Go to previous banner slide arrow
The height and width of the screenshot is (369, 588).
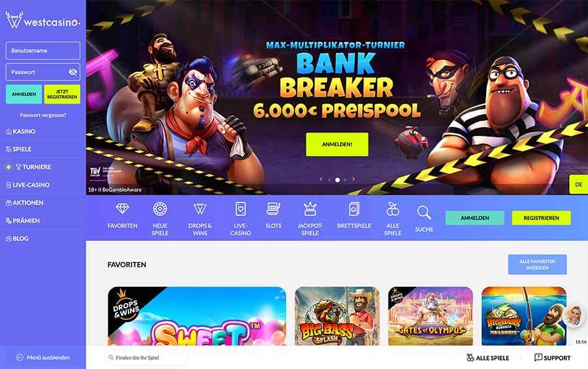pyautogui.click(x=321, y=179)
